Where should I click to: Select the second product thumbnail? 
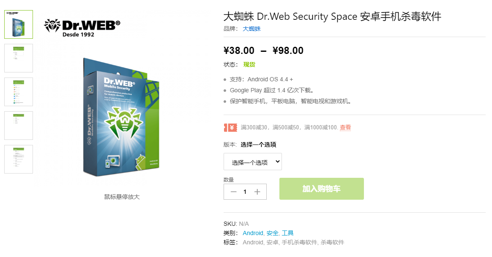19,58
